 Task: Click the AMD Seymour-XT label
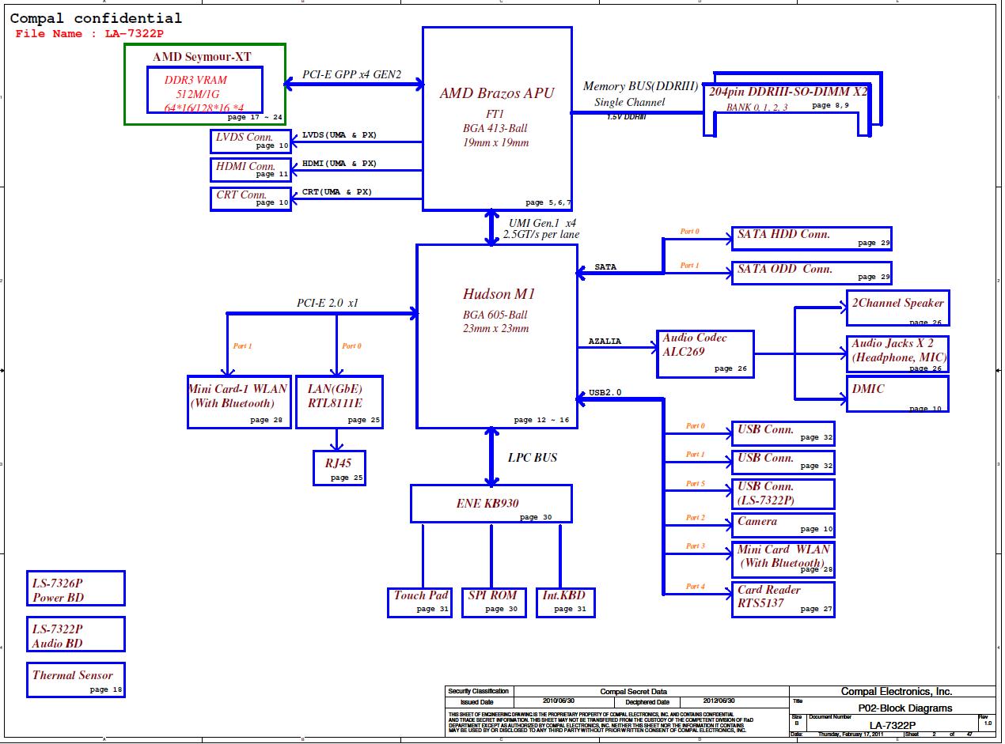(x=202, y=57)
